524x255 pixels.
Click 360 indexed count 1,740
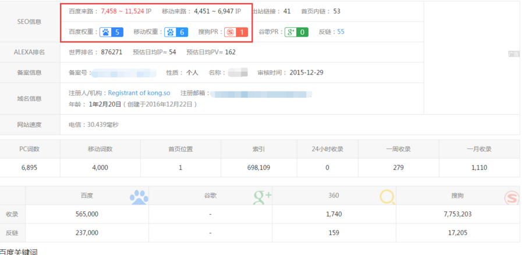coord(334,214)
